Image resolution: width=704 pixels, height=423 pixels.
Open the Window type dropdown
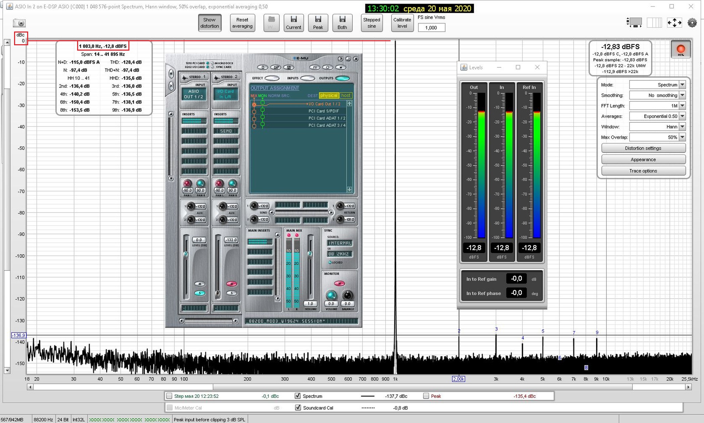pyautogui.click(x=657, y=127)
